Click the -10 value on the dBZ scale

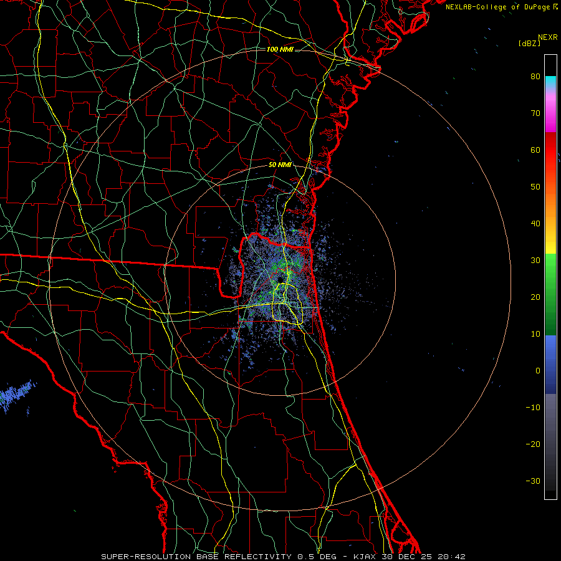[x=533, y=408]
